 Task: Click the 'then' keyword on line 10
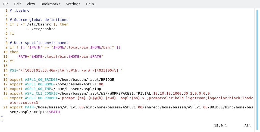[14, 52]
